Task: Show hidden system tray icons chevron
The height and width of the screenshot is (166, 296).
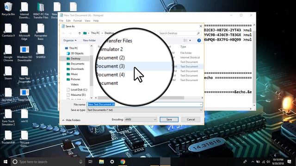Action: point(253,162)
